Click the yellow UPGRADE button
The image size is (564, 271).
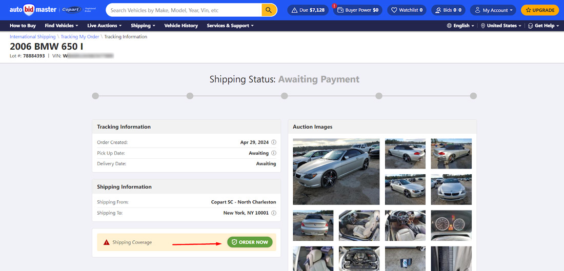540,10
